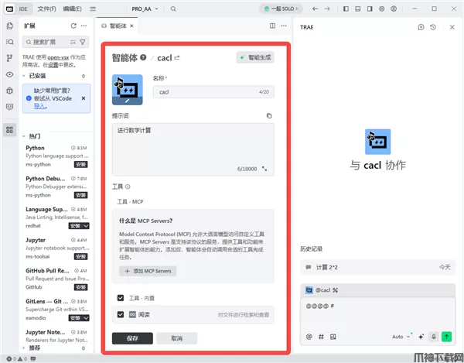Image resolution: width=464 pixels, height=363 pixels.
Task: Click the 名称 input containing cacl
Action: tap(213, 92)
